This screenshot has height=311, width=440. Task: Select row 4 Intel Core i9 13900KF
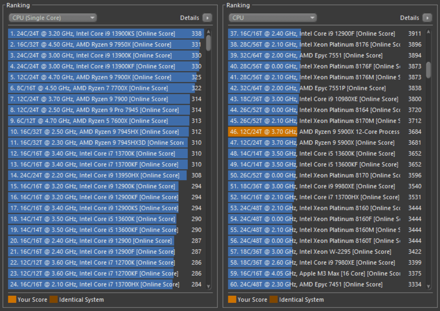click(x=106, y=66)
